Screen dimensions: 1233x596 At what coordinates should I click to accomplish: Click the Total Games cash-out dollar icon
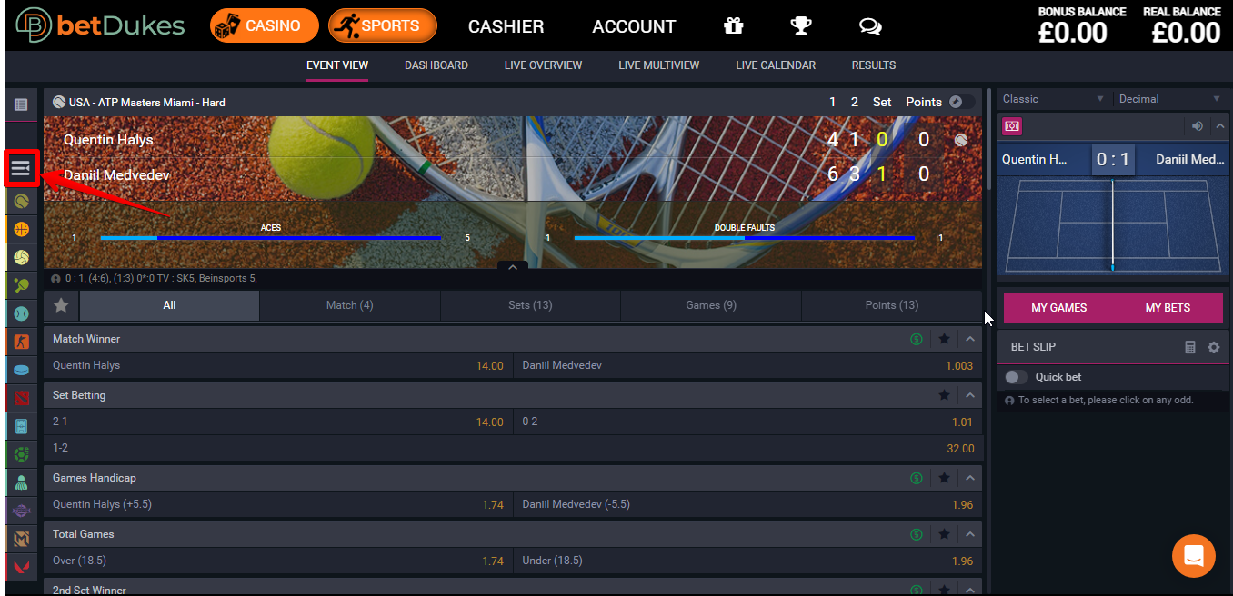917,534
